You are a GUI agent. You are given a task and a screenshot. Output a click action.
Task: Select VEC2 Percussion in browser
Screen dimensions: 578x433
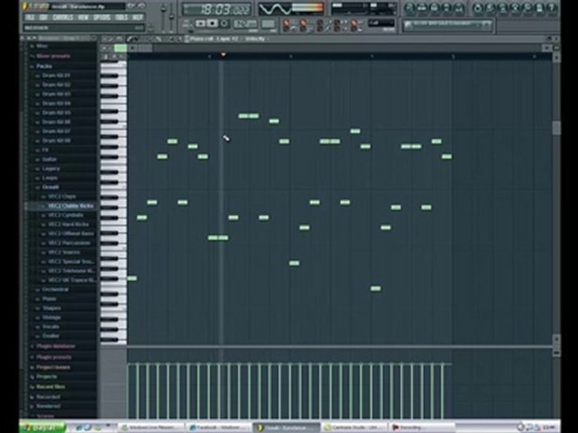coord(69,243)
